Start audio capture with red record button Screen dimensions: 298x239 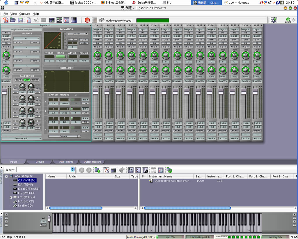click(x=87, y=20)
